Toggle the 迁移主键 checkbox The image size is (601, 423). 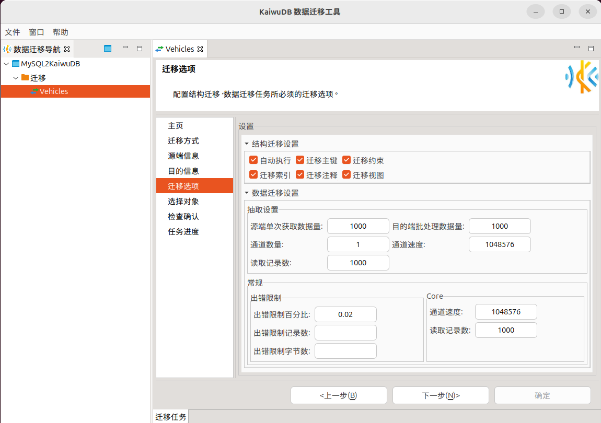tap(300, 160)
